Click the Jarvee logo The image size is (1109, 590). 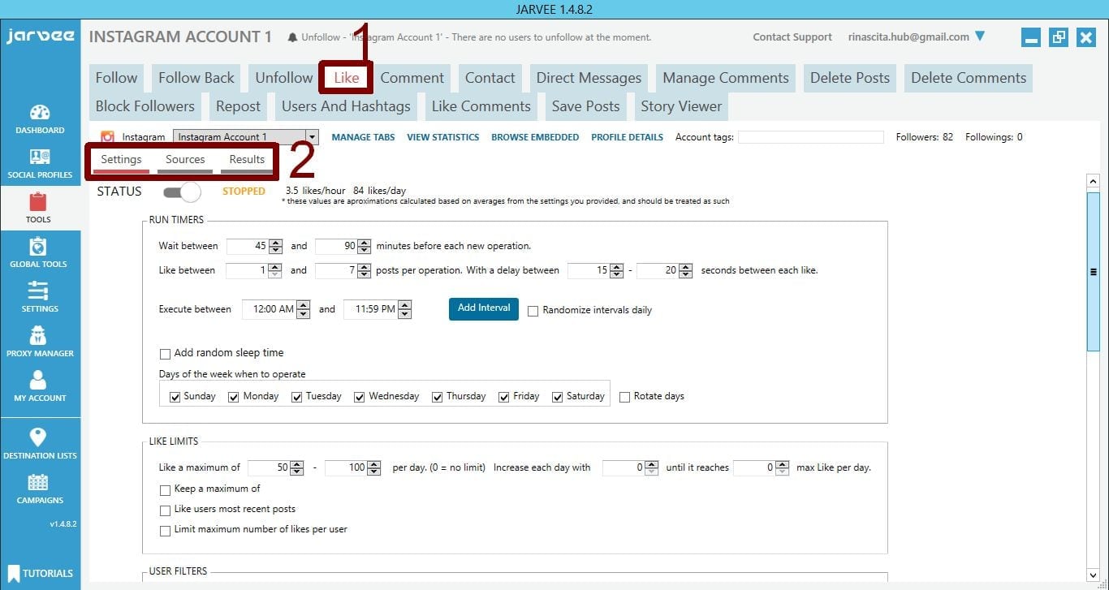(x=40, y=37)
